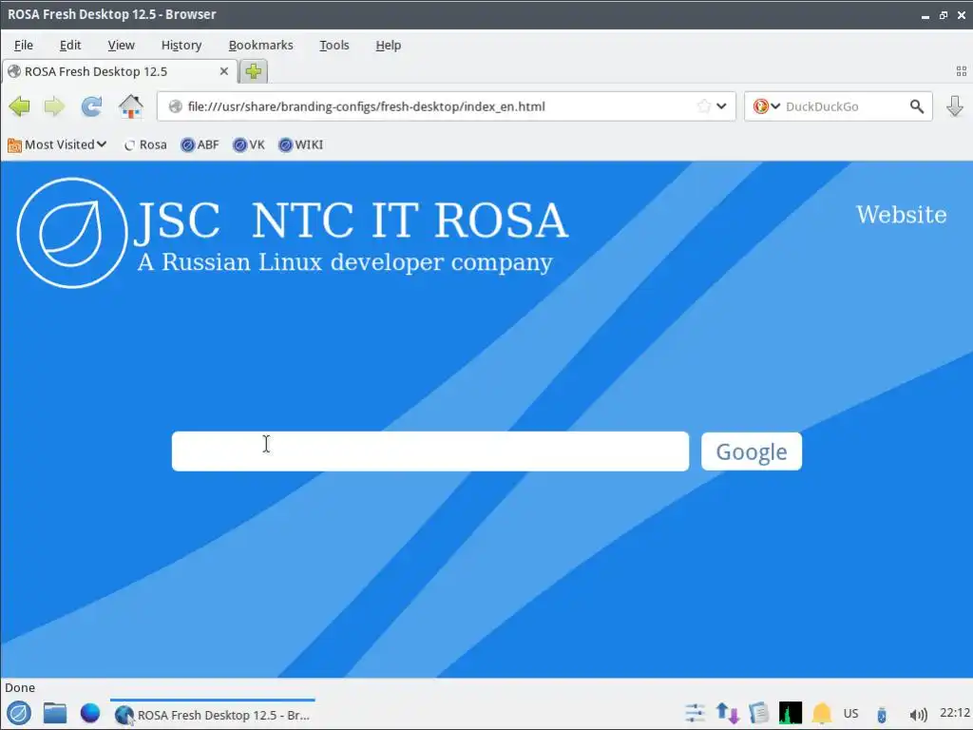
Task: Click the Done status bar text
Action: (x=20, y=688)
